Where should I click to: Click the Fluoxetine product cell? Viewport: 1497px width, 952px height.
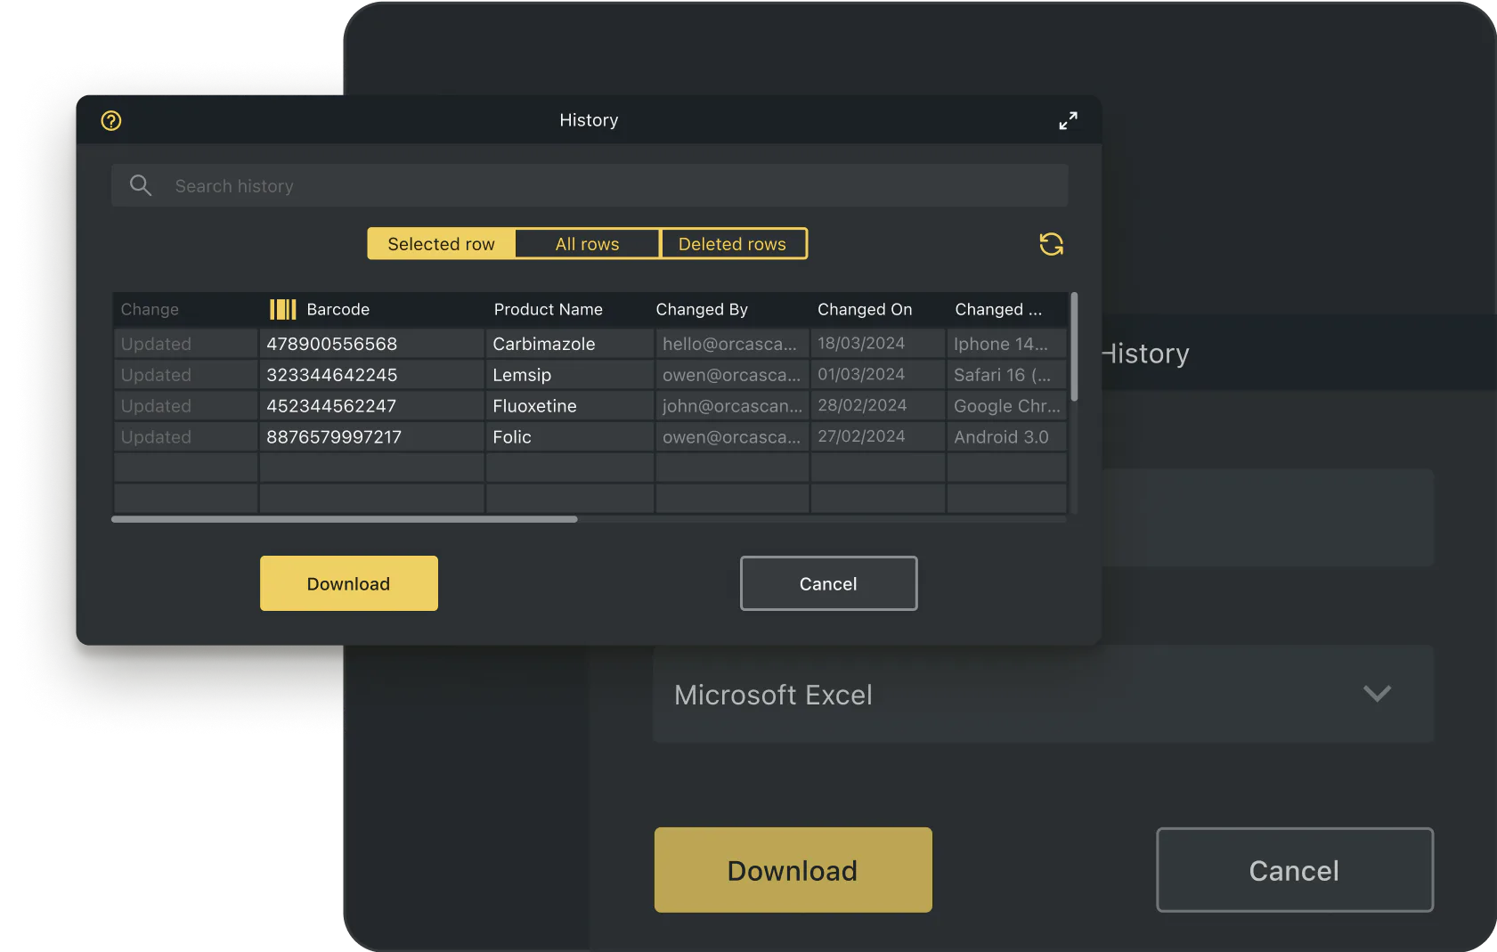[x=570, y=406]
